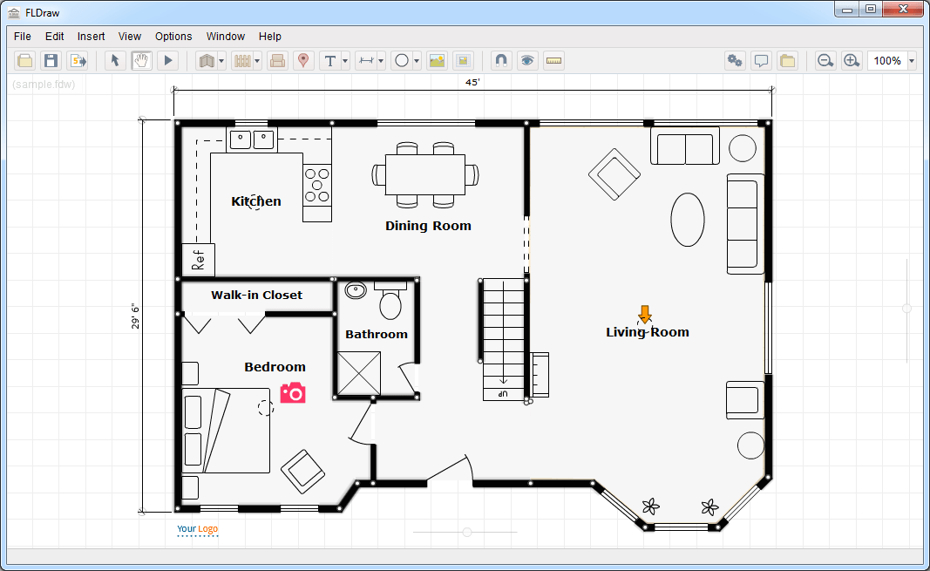
Task: Toggle the ruler measurement tool
Action: [x=553, y=60]
